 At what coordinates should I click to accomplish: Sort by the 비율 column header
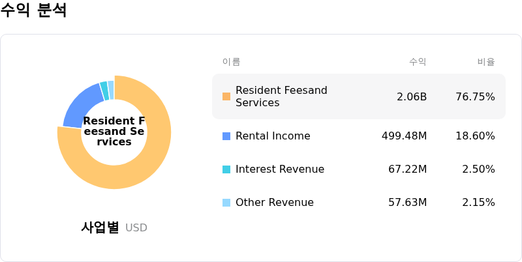coord(486,62)
